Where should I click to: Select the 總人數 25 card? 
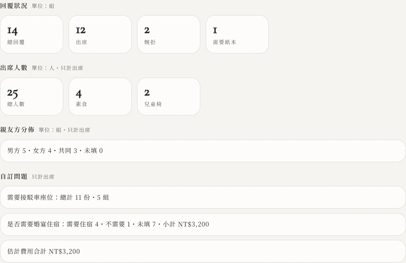click(x=32, y=96)
